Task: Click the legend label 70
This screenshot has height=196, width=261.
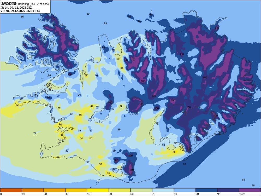Action: (154, 194)
